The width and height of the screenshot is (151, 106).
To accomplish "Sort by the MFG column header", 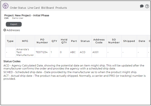I will (x=25, y=41).
